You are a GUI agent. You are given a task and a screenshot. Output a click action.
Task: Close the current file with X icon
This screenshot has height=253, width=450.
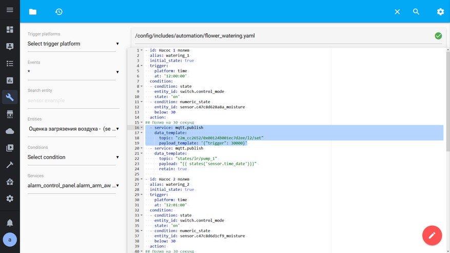point(397,12)
